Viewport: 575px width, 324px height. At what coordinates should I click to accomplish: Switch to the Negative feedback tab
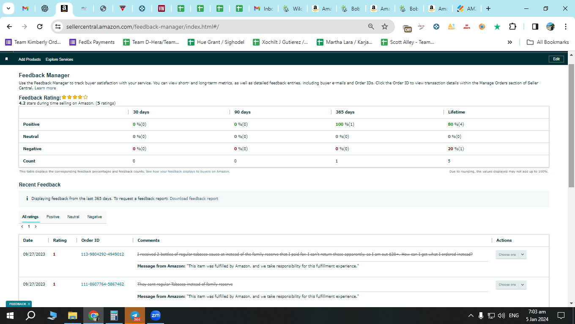tap(95, 217)
